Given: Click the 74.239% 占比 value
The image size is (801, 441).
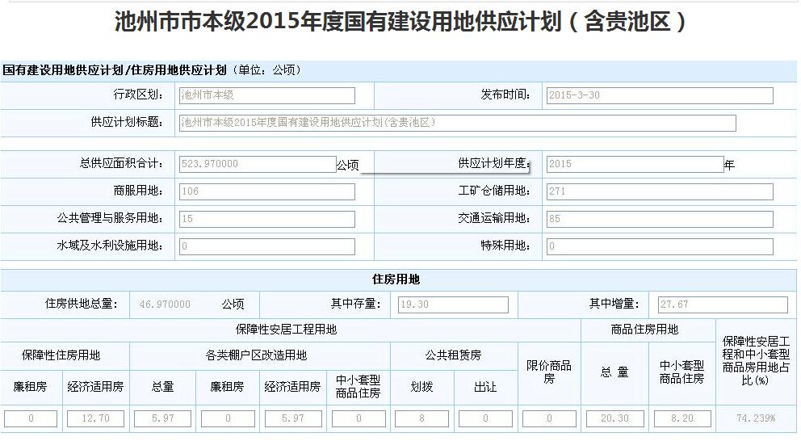Looking at the screenshot, I should (x=755, y=418).
